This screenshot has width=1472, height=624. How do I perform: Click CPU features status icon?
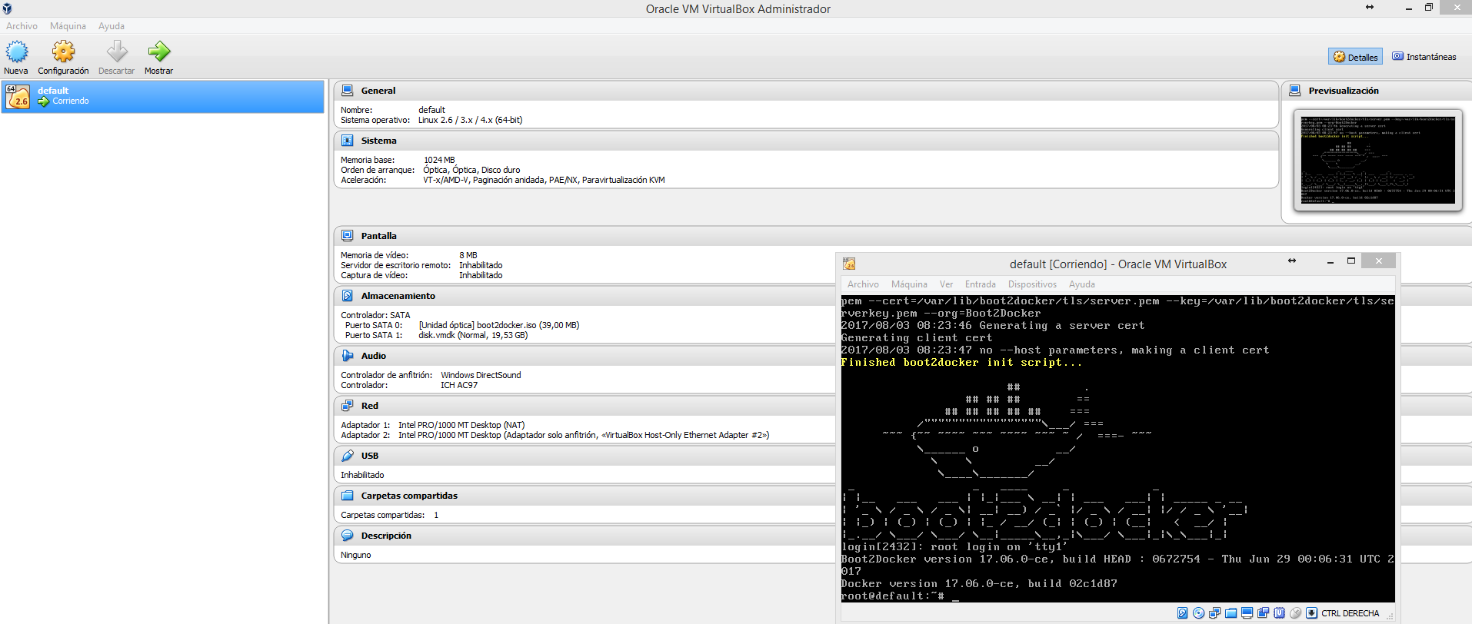(x=1279, y=613)
